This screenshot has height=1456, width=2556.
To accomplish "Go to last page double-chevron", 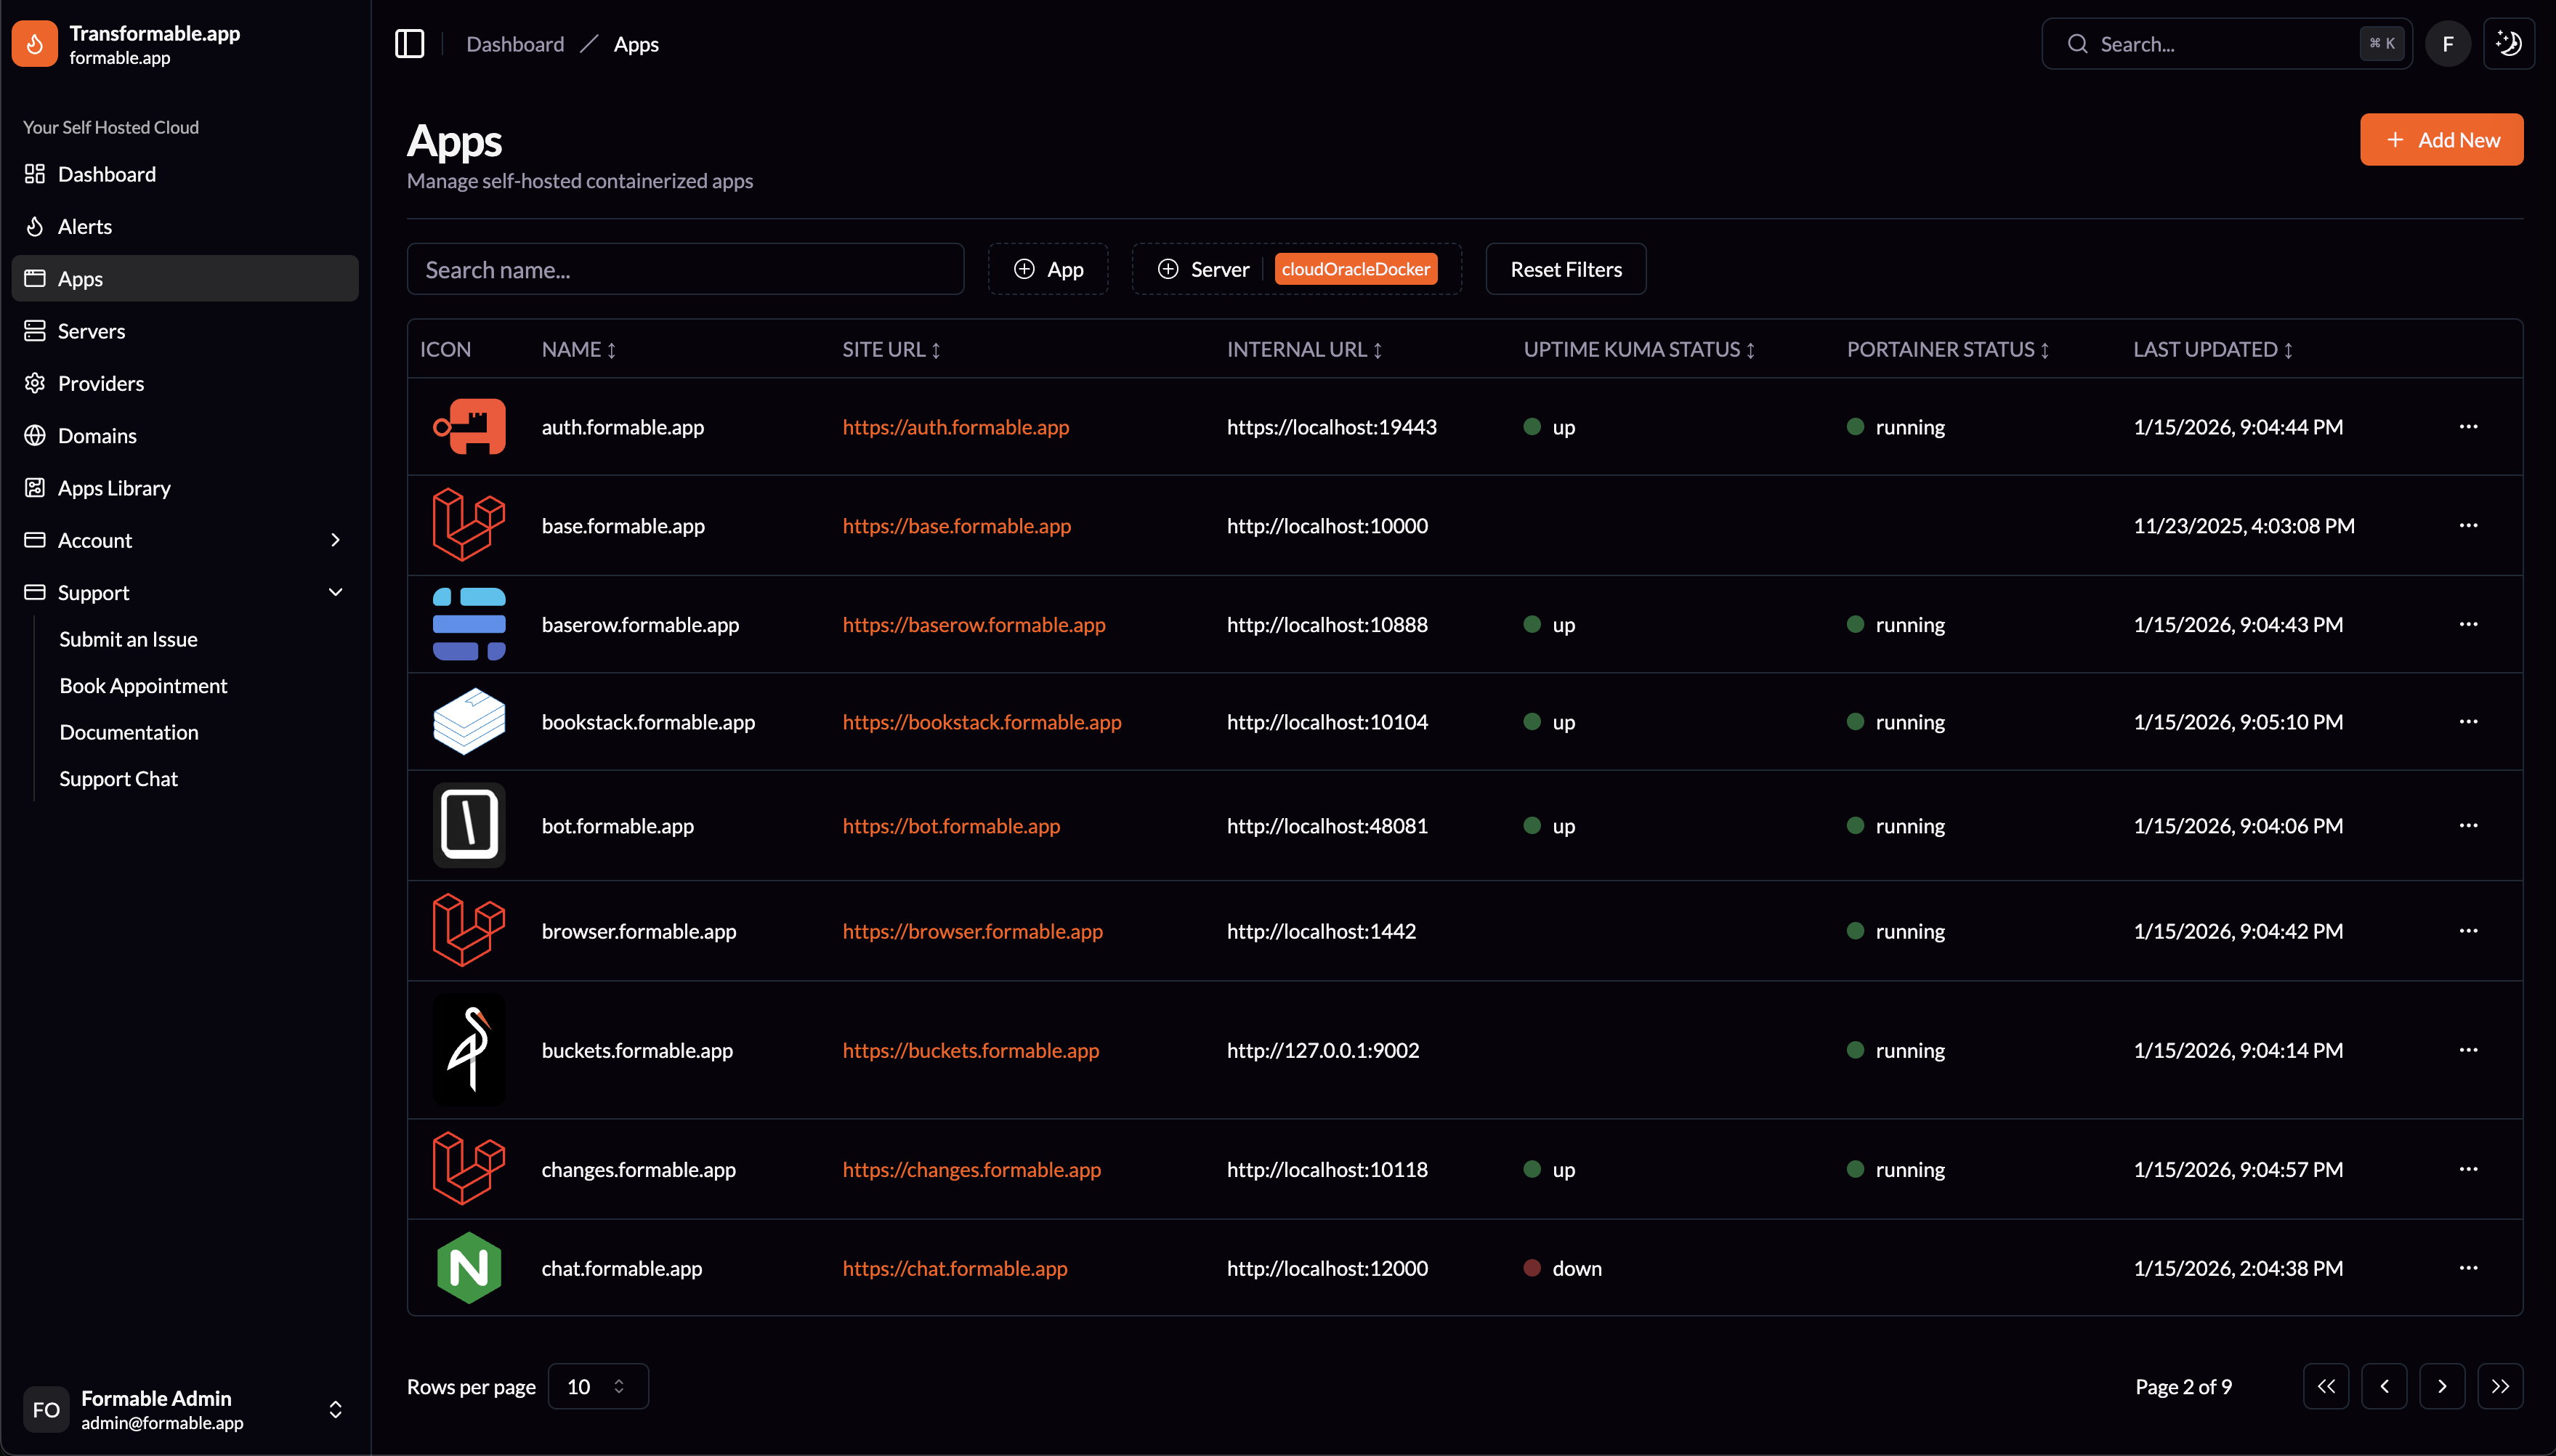I will [2500, 1386].
